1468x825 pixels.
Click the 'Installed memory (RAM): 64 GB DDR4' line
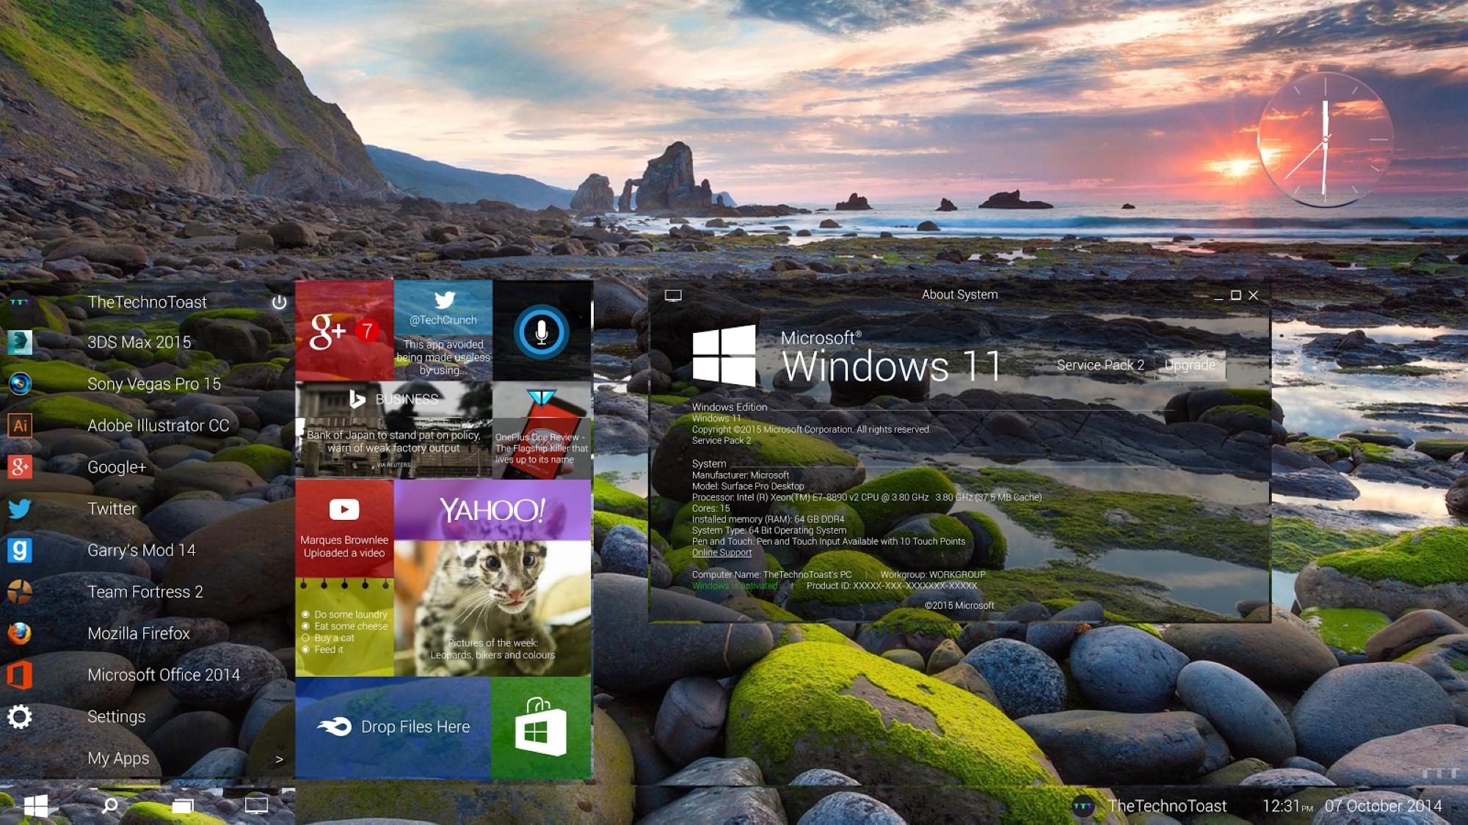(x=768, y=519)
